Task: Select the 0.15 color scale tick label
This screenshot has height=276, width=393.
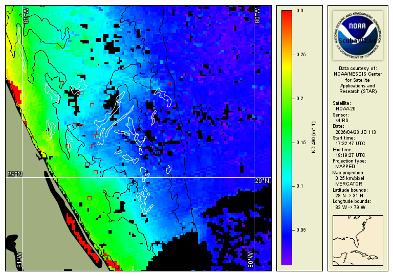Action: pos(301,142)
